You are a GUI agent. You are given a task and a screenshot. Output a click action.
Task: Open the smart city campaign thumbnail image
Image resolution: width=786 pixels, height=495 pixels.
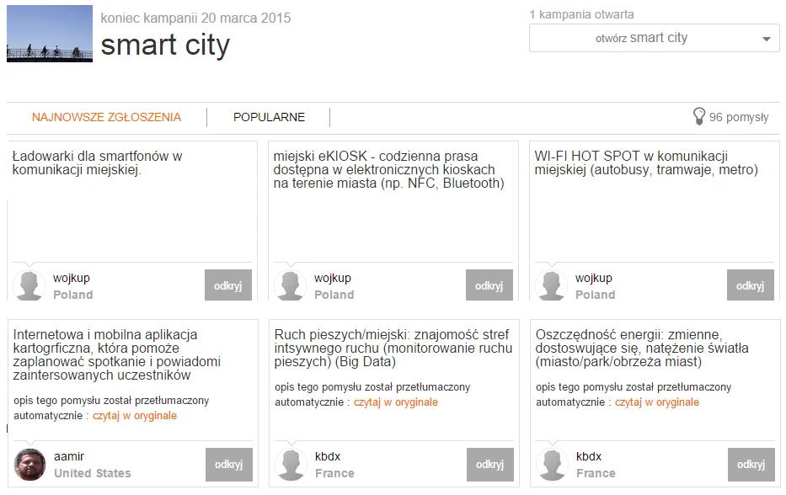click(50, 34)
